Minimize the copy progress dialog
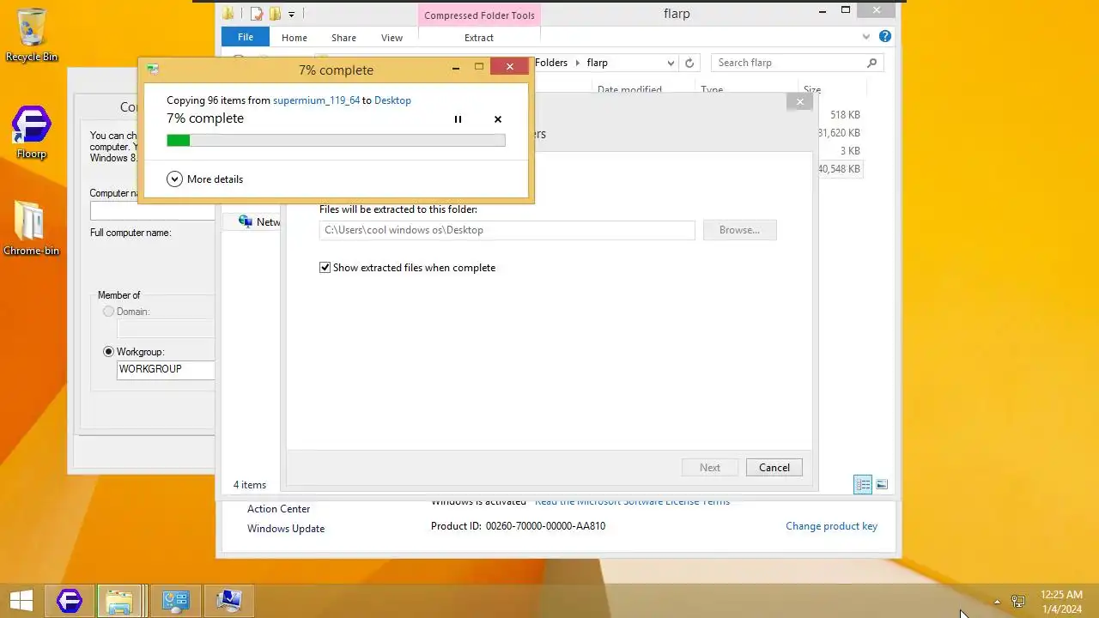Screen dimensions: 1099x618 tap(456, 67)
